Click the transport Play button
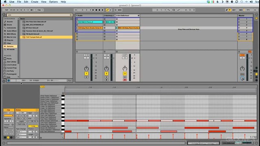This screenshot has width=260, height=146. coord(93,10)
